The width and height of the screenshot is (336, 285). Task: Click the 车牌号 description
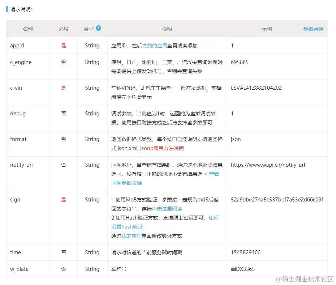(119, 269)
